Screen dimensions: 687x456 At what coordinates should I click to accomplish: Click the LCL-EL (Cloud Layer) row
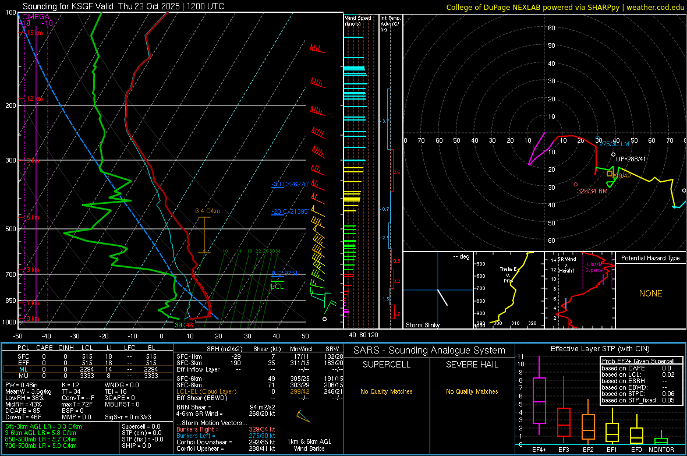(x=260, y=391)
